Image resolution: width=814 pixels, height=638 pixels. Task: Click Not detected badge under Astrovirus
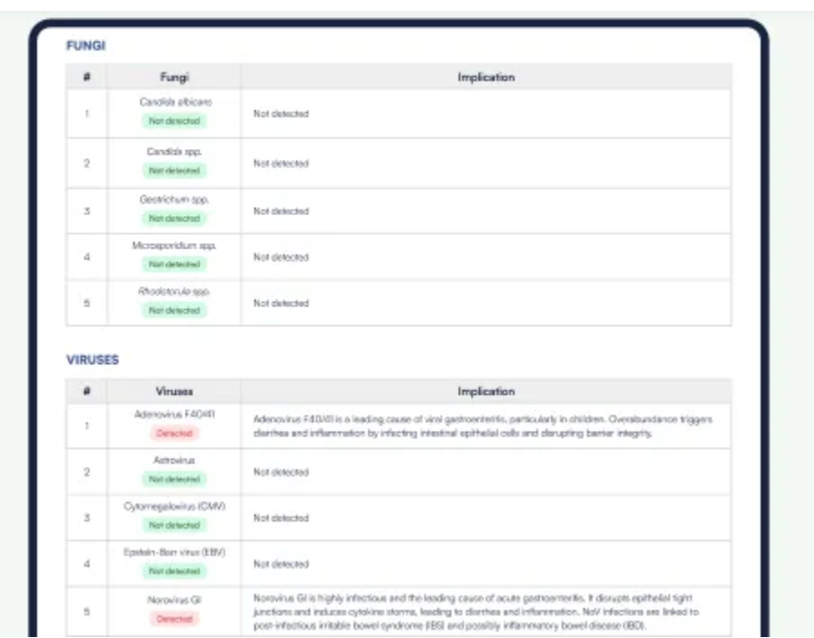click(175, 479)
